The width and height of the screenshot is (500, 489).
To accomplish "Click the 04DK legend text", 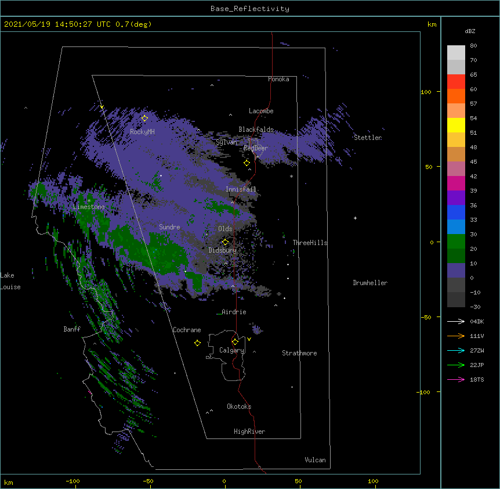I will [x=477, y=321].
